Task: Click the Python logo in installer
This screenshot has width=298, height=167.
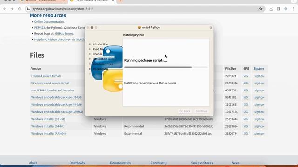Action: coord(107,69)
